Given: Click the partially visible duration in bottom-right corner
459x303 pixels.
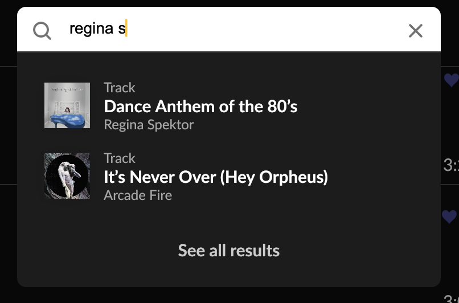Looking at the screenshot, I should click(452, 298).
